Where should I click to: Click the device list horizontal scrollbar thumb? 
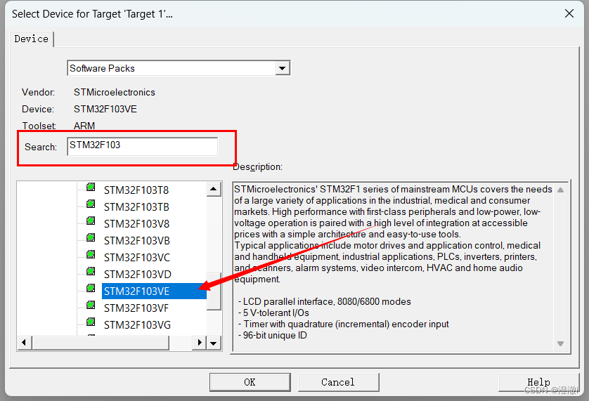[x=101, y=343]
